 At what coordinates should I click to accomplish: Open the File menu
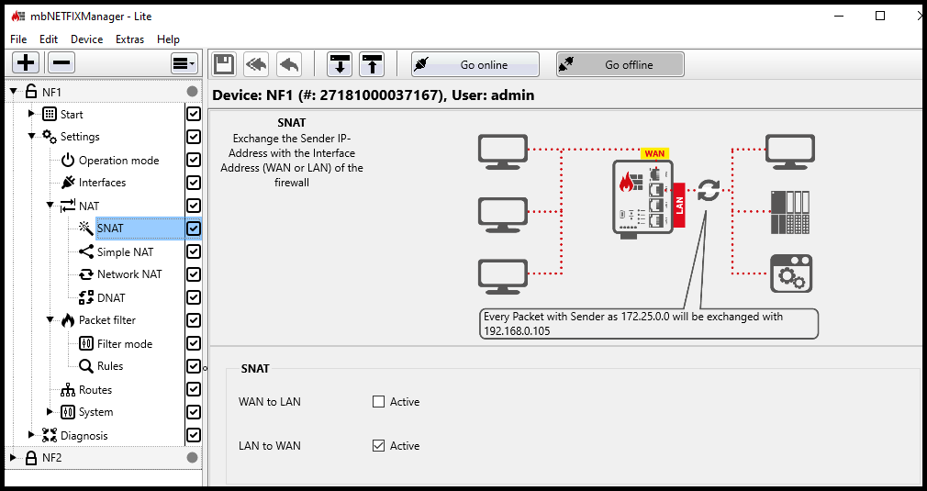18,39
